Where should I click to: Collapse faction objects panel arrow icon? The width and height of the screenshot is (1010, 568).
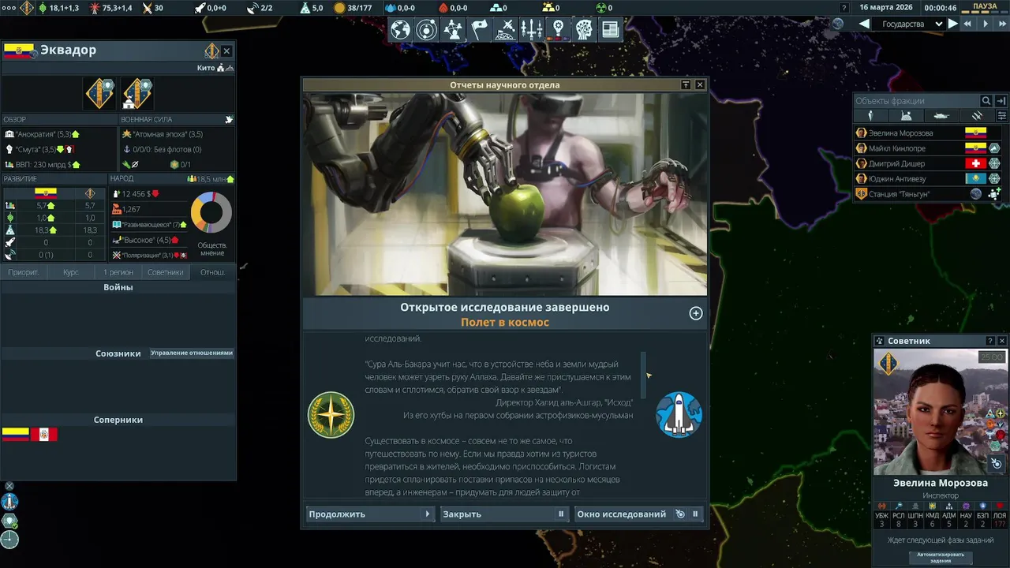pyautogui.click(x=1001, y=101)
